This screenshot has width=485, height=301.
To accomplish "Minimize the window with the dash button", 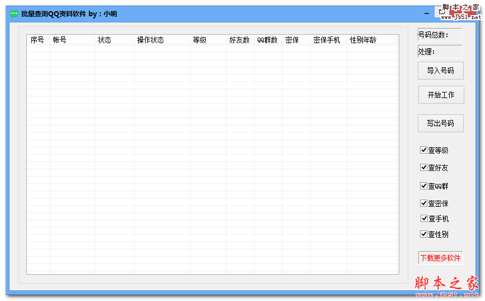I will pos(427,13).
